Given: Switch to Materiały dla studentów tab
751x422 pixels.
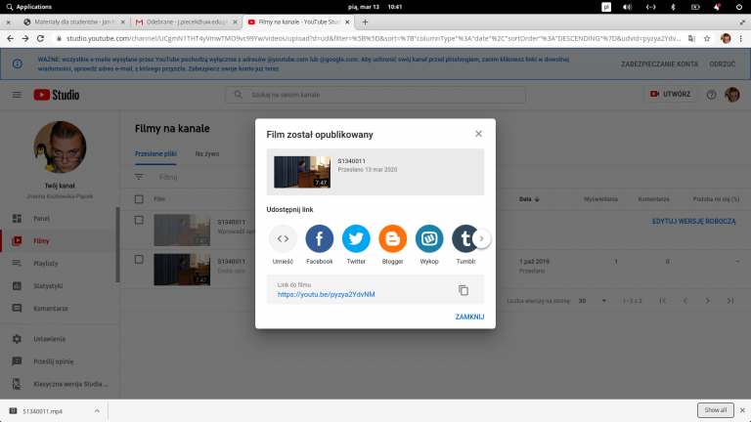Looking at the screenshot, I should [73, 22].
